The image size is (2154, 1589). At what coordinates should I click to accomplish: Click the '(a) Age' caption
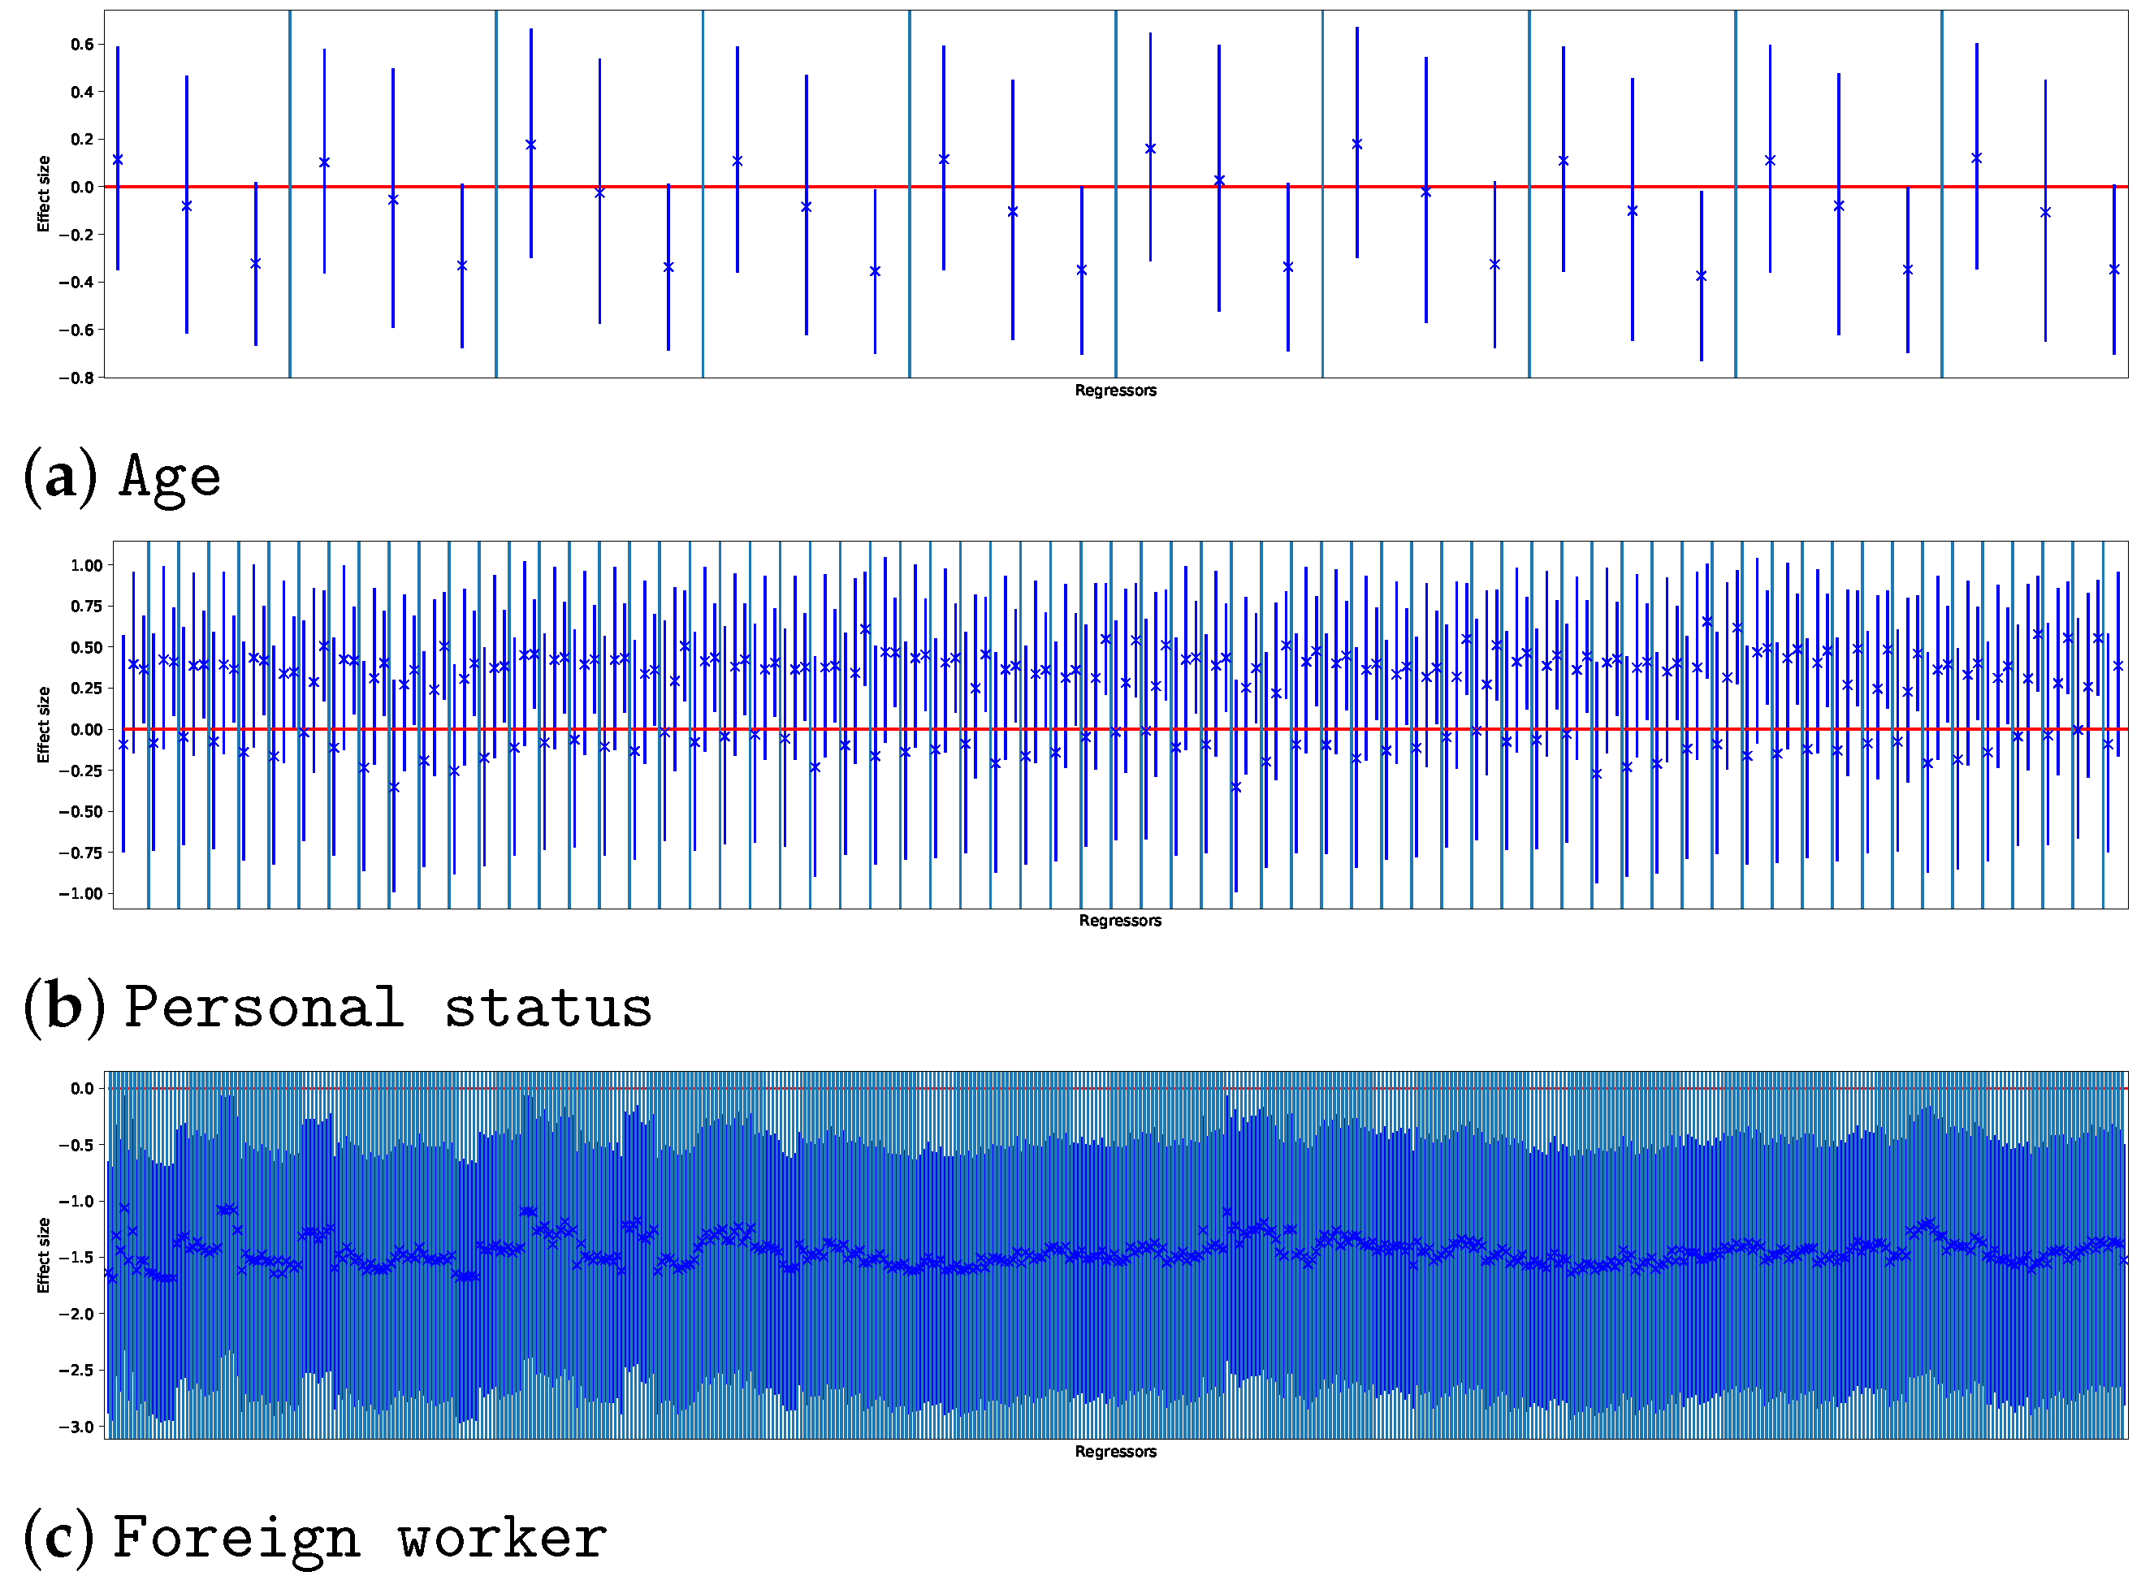[x=122, y=477]
